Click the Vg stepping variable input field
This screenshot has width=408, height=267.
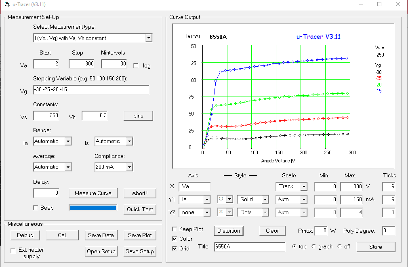91,90
